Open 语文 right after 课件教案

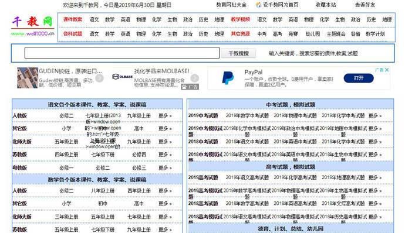[94, 19]
